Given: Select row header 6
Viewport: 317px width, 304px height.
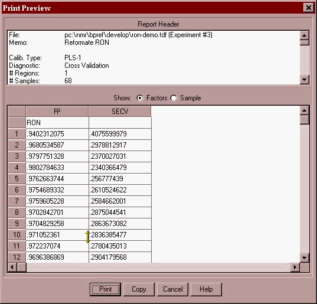Looking at the screenshot, I should click(17, 190).
